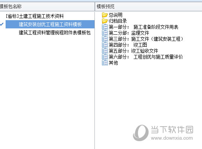Select 第二分部: 监理文件 entry
Viewport: 202px width, 149px height.
(x=129, y=33)
